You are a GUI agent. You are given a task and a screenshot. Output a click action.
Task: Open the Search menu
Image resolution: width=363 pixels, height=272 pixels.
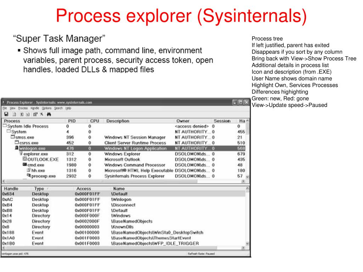click(58, 108)
